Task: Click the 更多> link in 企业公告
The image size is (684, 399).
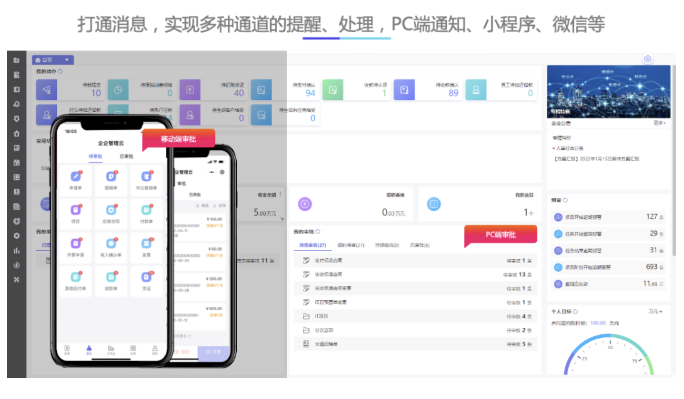Action: pos(659,123)
